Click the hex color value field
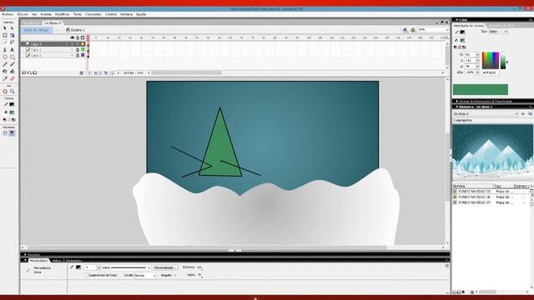534x300 pixels. [490, 72]
